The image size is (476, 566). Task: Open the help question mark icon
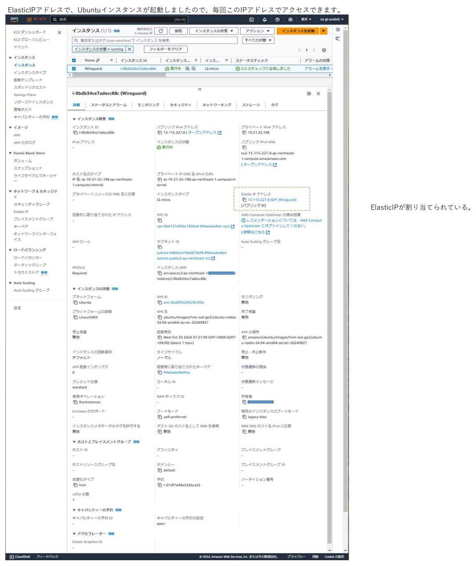click(x=277, y=20)
